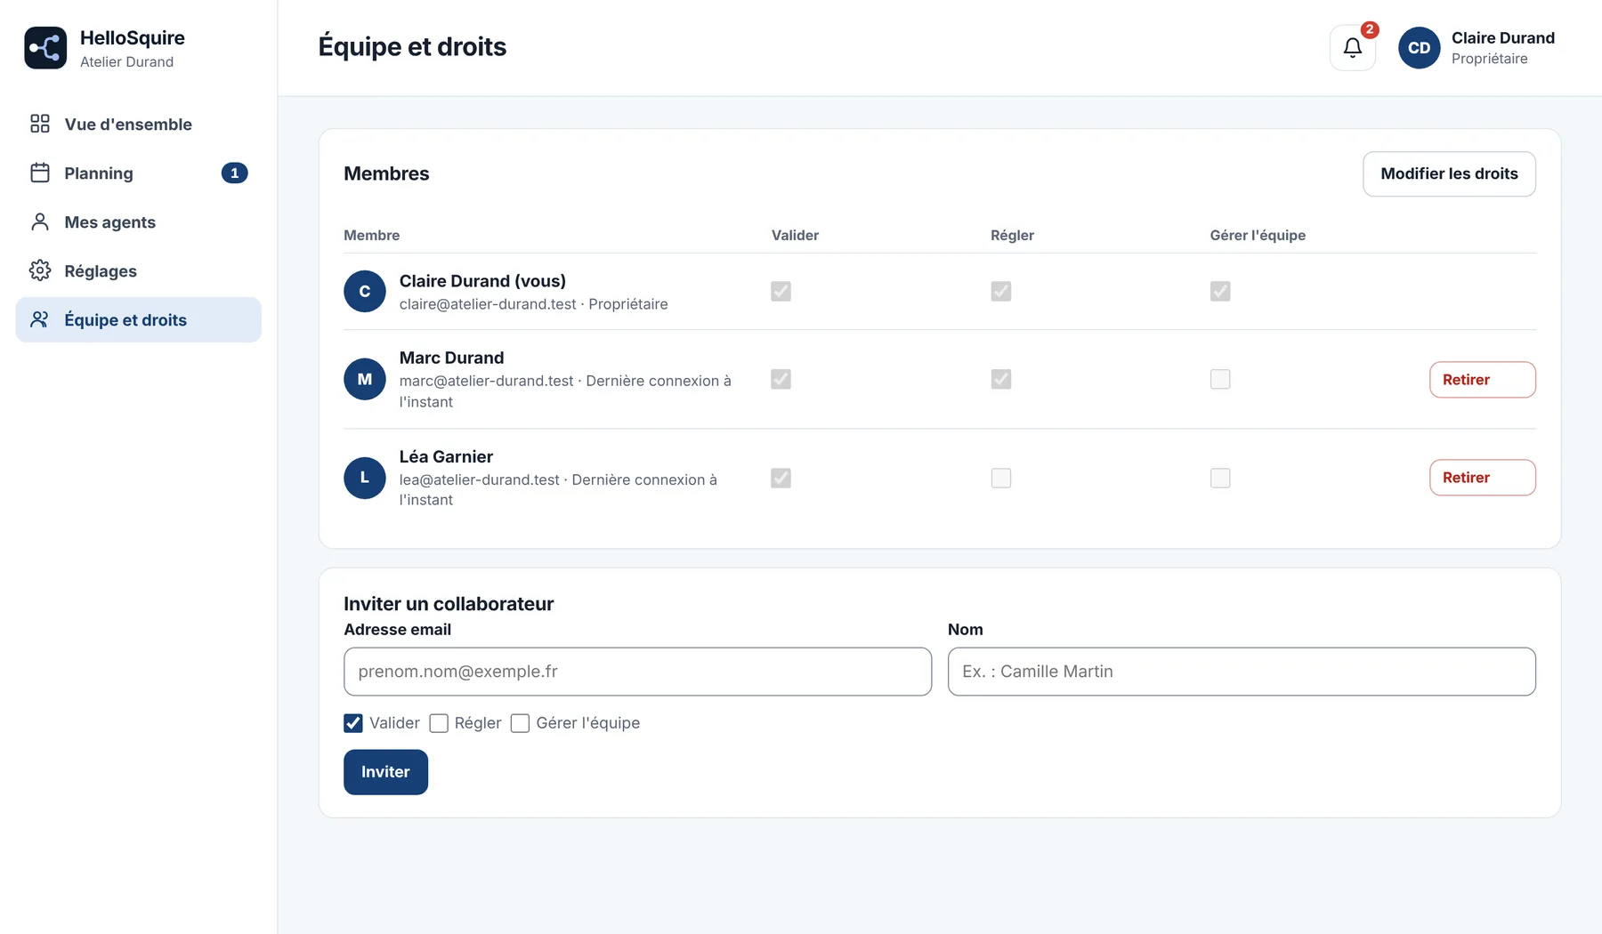
Task: Click the Gérer l'équipe column header
Action: point(1258,235)
